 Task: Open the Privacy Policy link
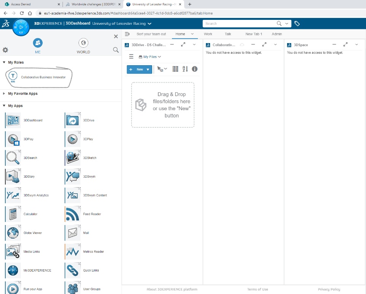pos(329,289)
